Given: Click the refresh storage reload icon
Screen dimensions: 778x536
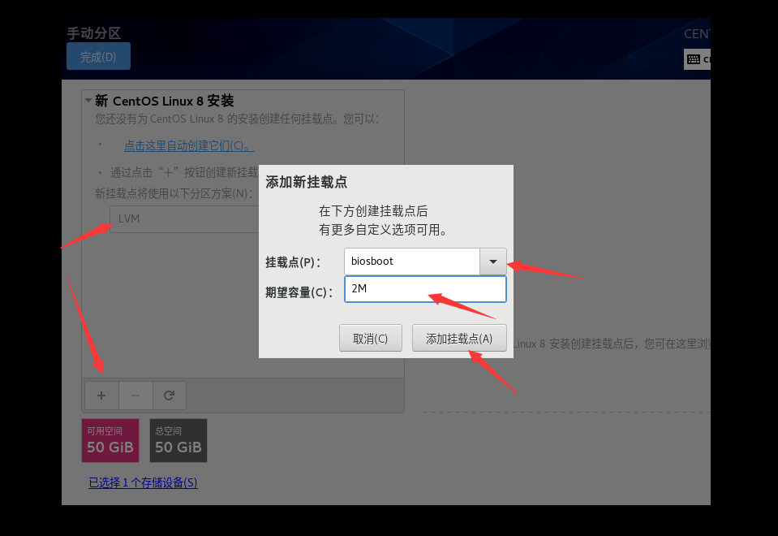Looking at the screenshot, I should point(170,396).
